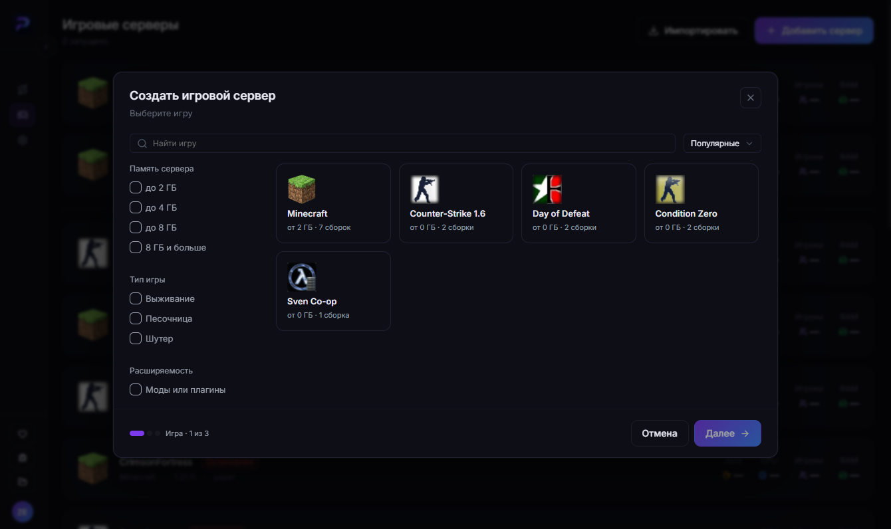Proceed with the Далее button

coord(727,433)
